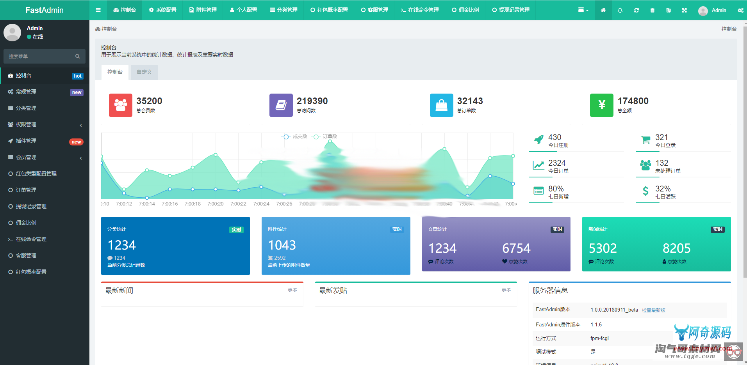Click the dollar icon beside 七日活跃
The height and width of the screenshot is (365, 747).
tap(645, 191)
